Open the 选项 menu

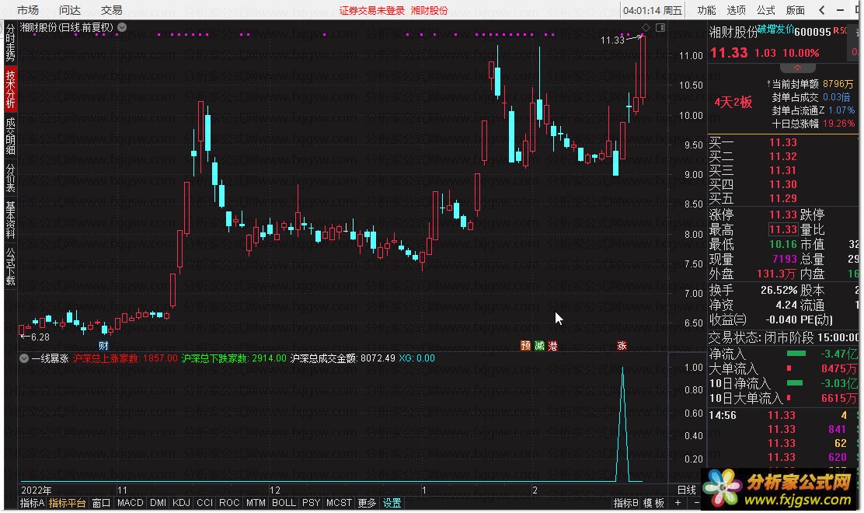pyautogui.click(x=736, y=10)
